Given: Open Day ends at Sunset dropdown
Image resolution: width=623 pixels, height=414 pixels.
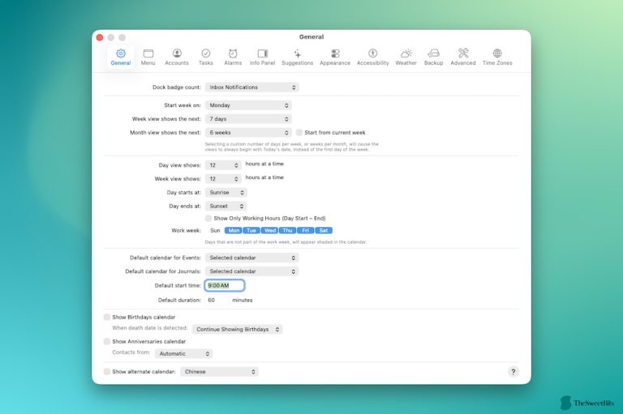Looking at the screenshot, I should coord(226,206).
